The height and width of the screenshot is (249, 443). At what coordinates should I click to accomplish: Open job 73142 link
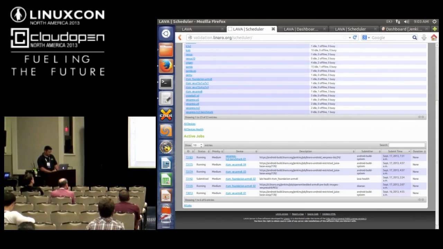[x=189, y=179]
